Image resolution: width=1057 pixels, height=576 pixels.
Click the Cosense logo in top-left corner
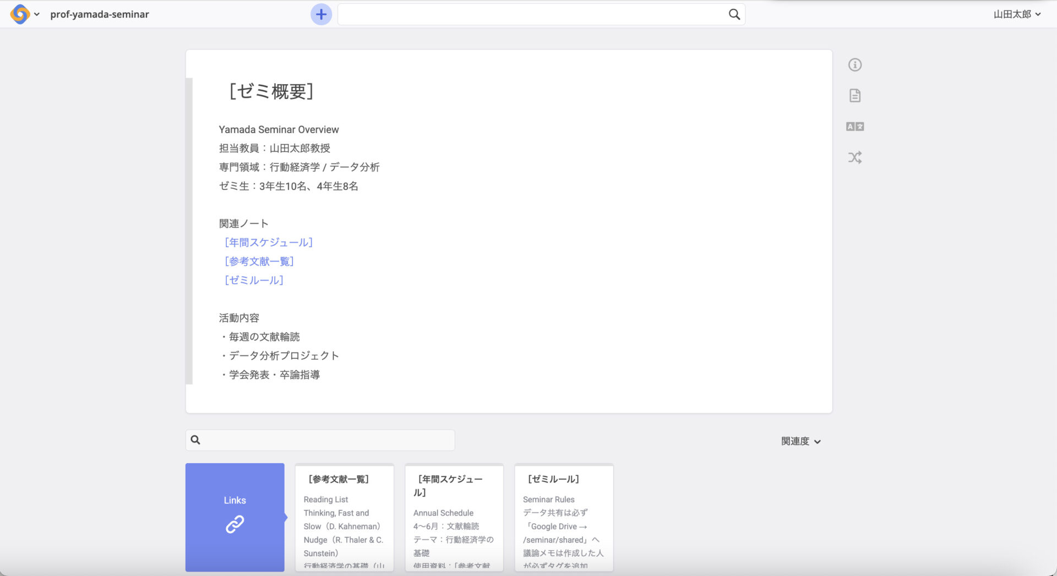[x=20, y=14]
